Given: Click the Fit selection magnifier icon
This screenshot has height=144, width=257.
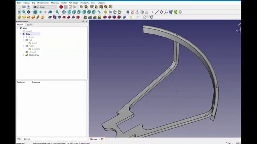Looking at the screenshot, I should 24,12.
